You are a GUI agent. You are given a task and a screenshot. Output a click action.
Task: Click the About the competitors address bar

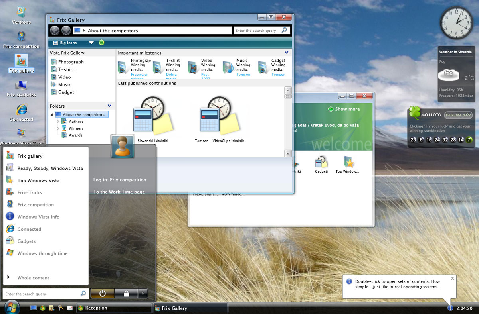pos(152,30)
